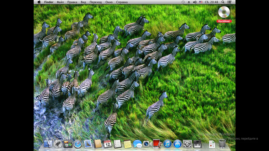Select the HackBoot DVD desktop icon
Image resolution: width=269 pixels, height=151 pixels.
(224, 12)
